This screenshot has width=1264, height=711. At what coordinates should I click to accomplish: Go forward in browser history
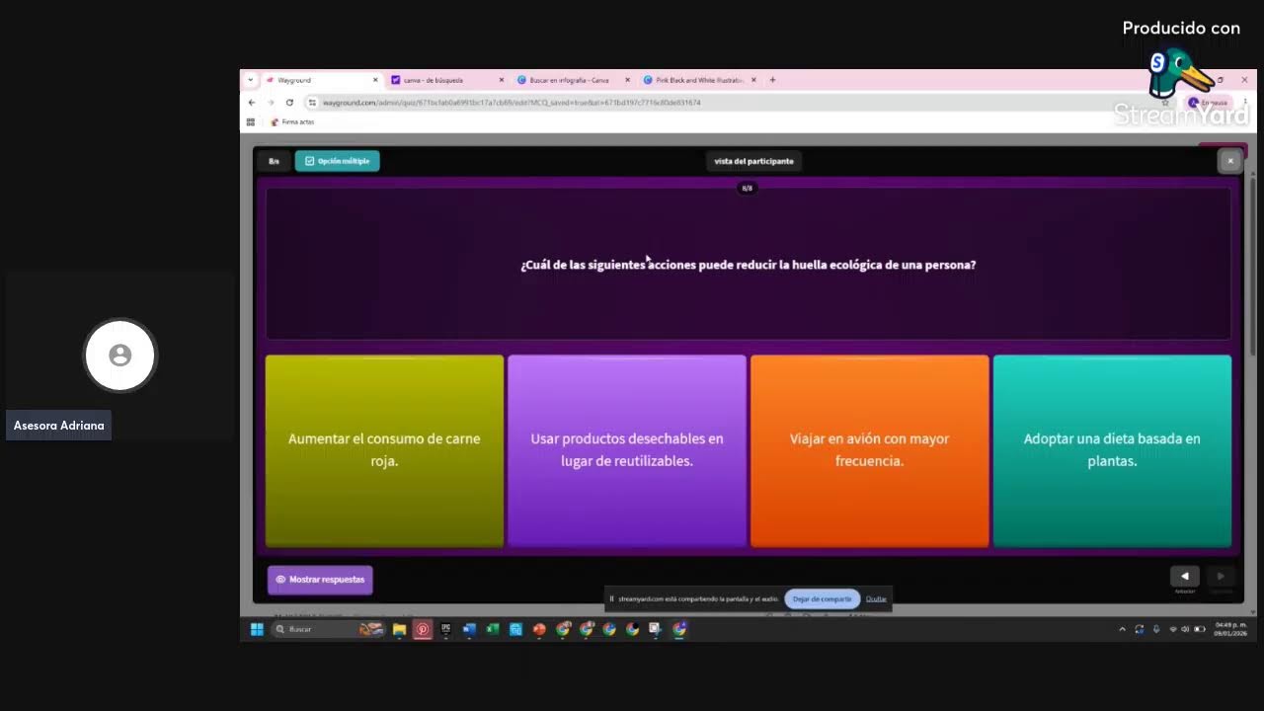(x=271, y=102)
